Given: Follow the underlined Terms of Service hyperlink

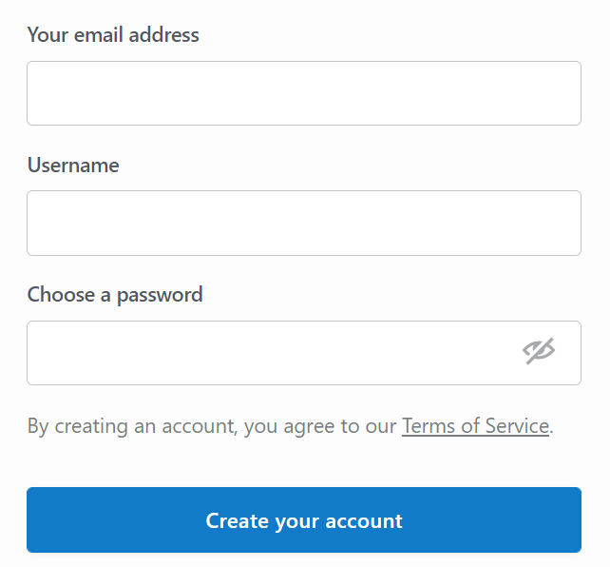Looking at the screenshot, I should (475, 426).
